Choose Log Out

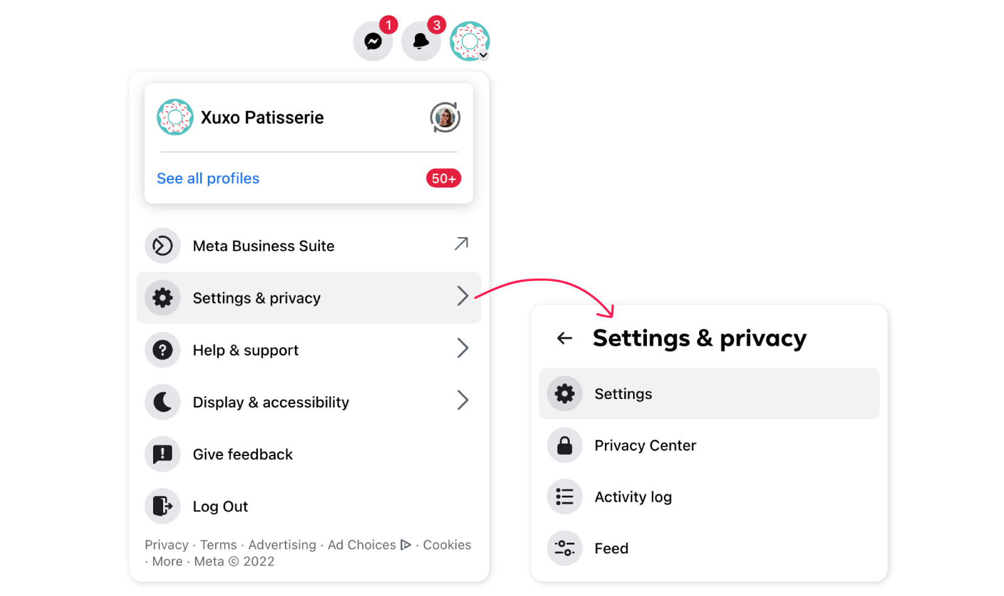[309, 506]
